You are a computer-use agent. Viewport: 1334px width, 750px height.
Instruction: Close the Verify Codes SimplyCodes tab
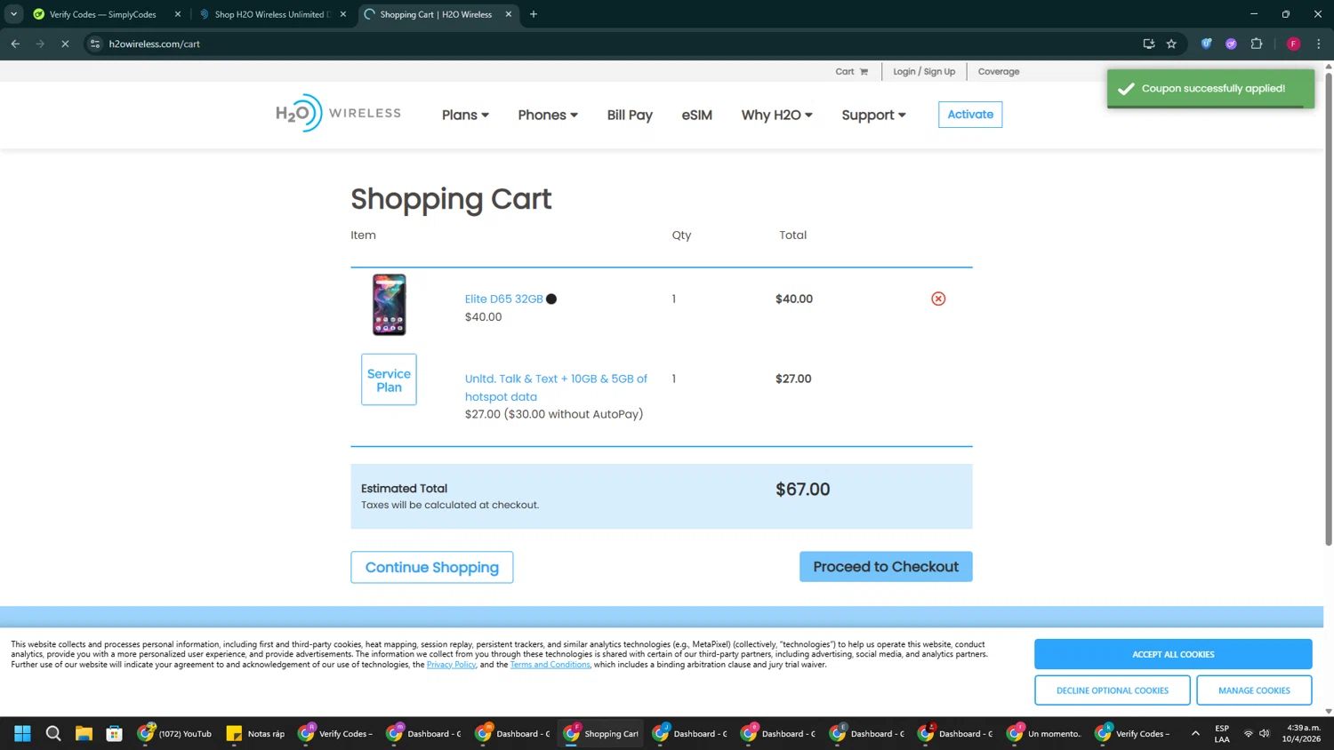tap(177, 14)
